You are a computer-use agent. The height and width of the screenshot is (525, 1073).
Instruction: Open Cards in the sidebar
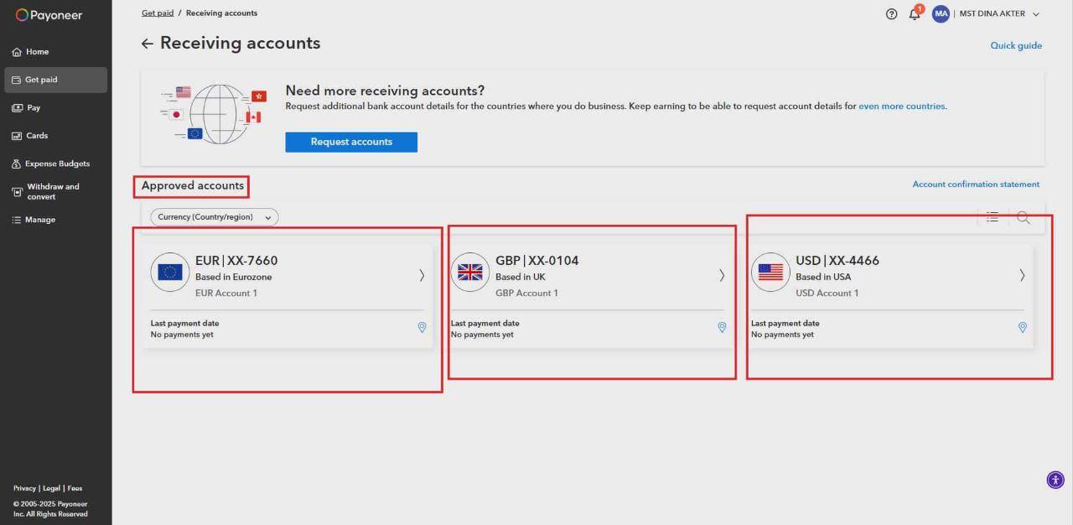click(36, 136)
